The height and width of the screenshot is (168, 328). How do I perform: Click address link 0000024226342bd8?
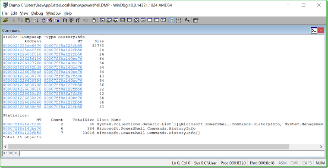(x=22, y=67)
